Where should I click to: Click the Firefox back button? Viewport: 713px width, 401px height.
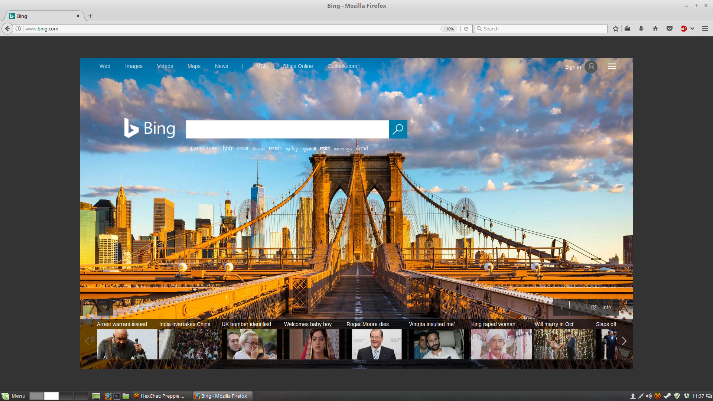(x=7, y=29)
